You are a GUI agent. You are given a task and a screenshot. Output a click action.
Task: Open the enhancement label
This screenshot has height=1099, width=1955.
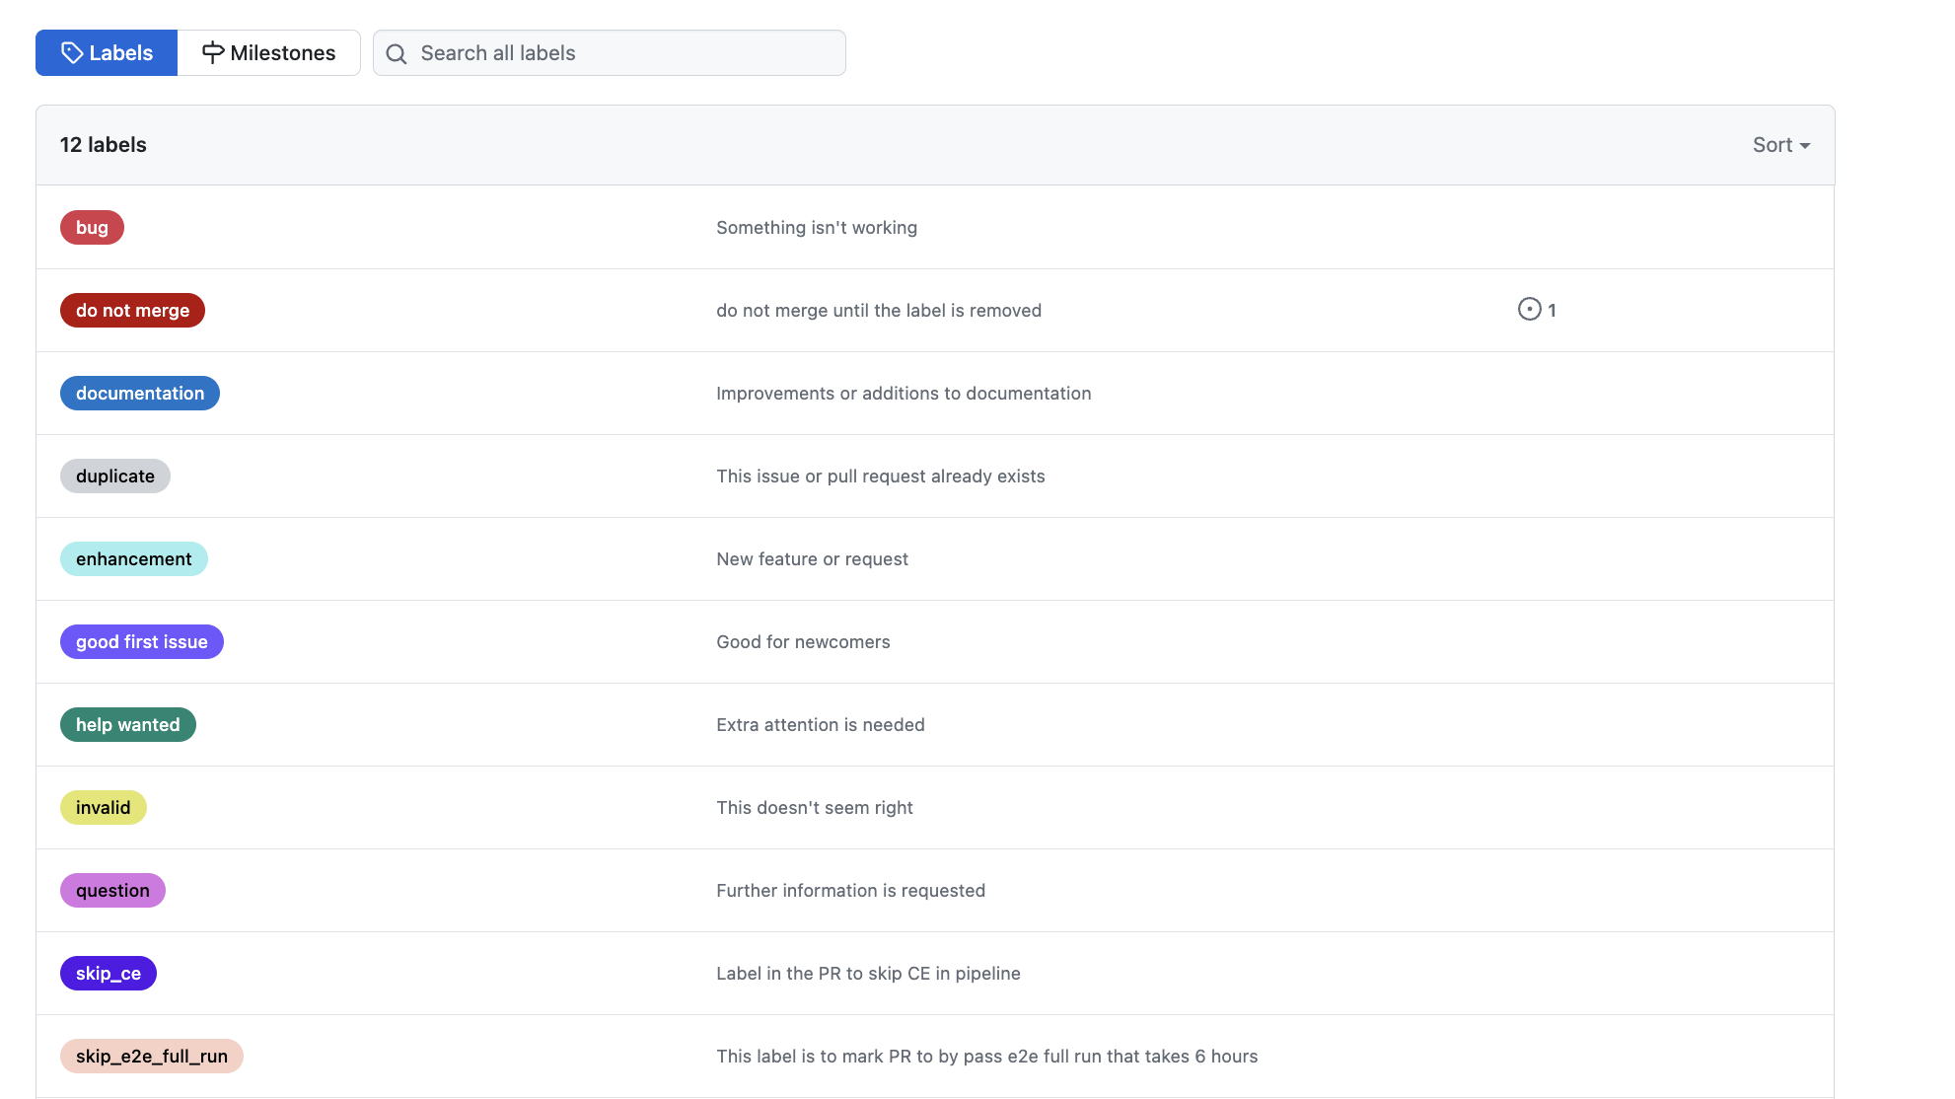(134, 559)
